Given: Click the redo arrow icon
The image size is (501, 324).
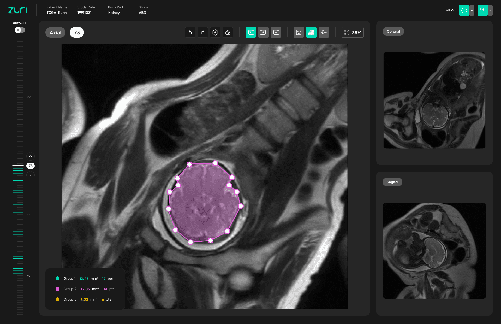Looking at the screenshot, I should (203, 32).
